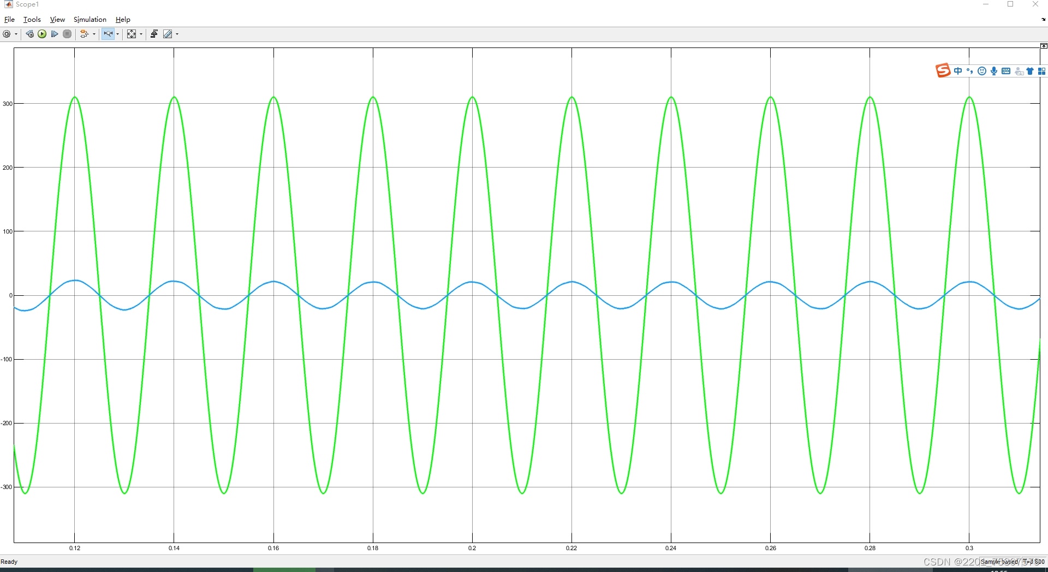Open the Sogou soft keyboard icon
The image size is (1048, 572).
1006,71
